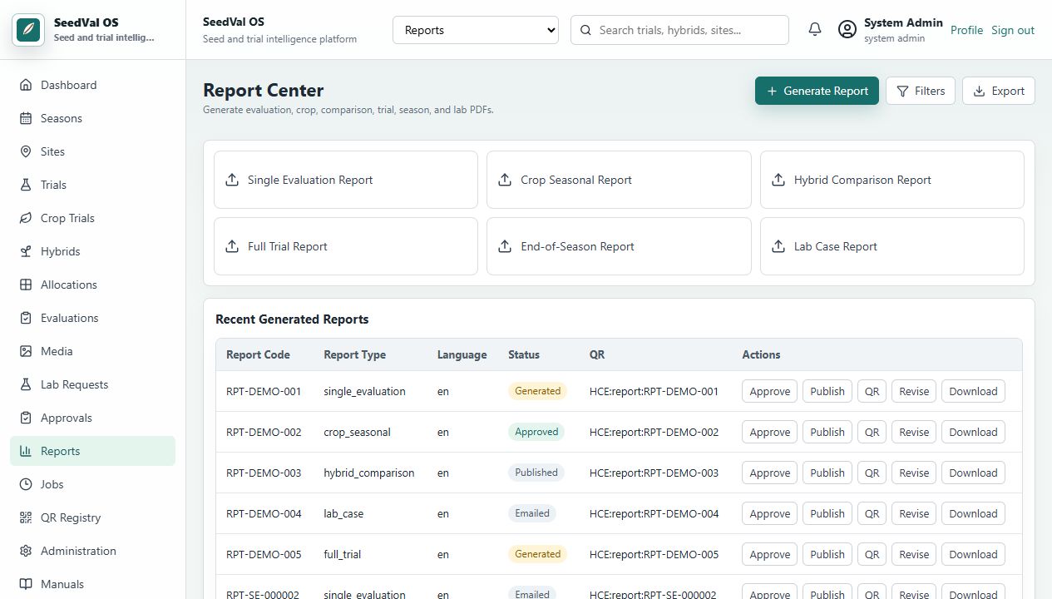Screen dimensions: 1052x599
Task: Click upload icon on Lab Case Report
Action: click(778, 246)
